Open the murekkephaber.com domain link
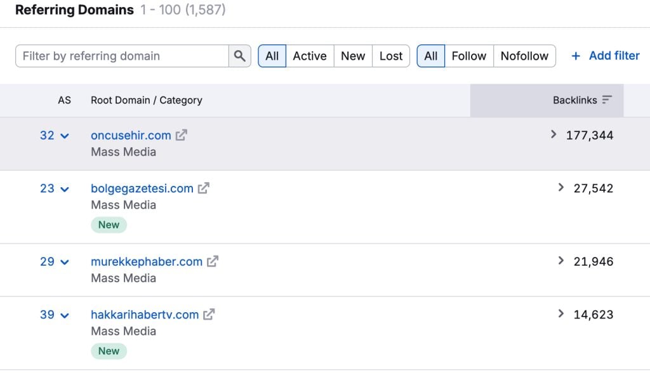650x373 pixels. click(x=147, y=261)
